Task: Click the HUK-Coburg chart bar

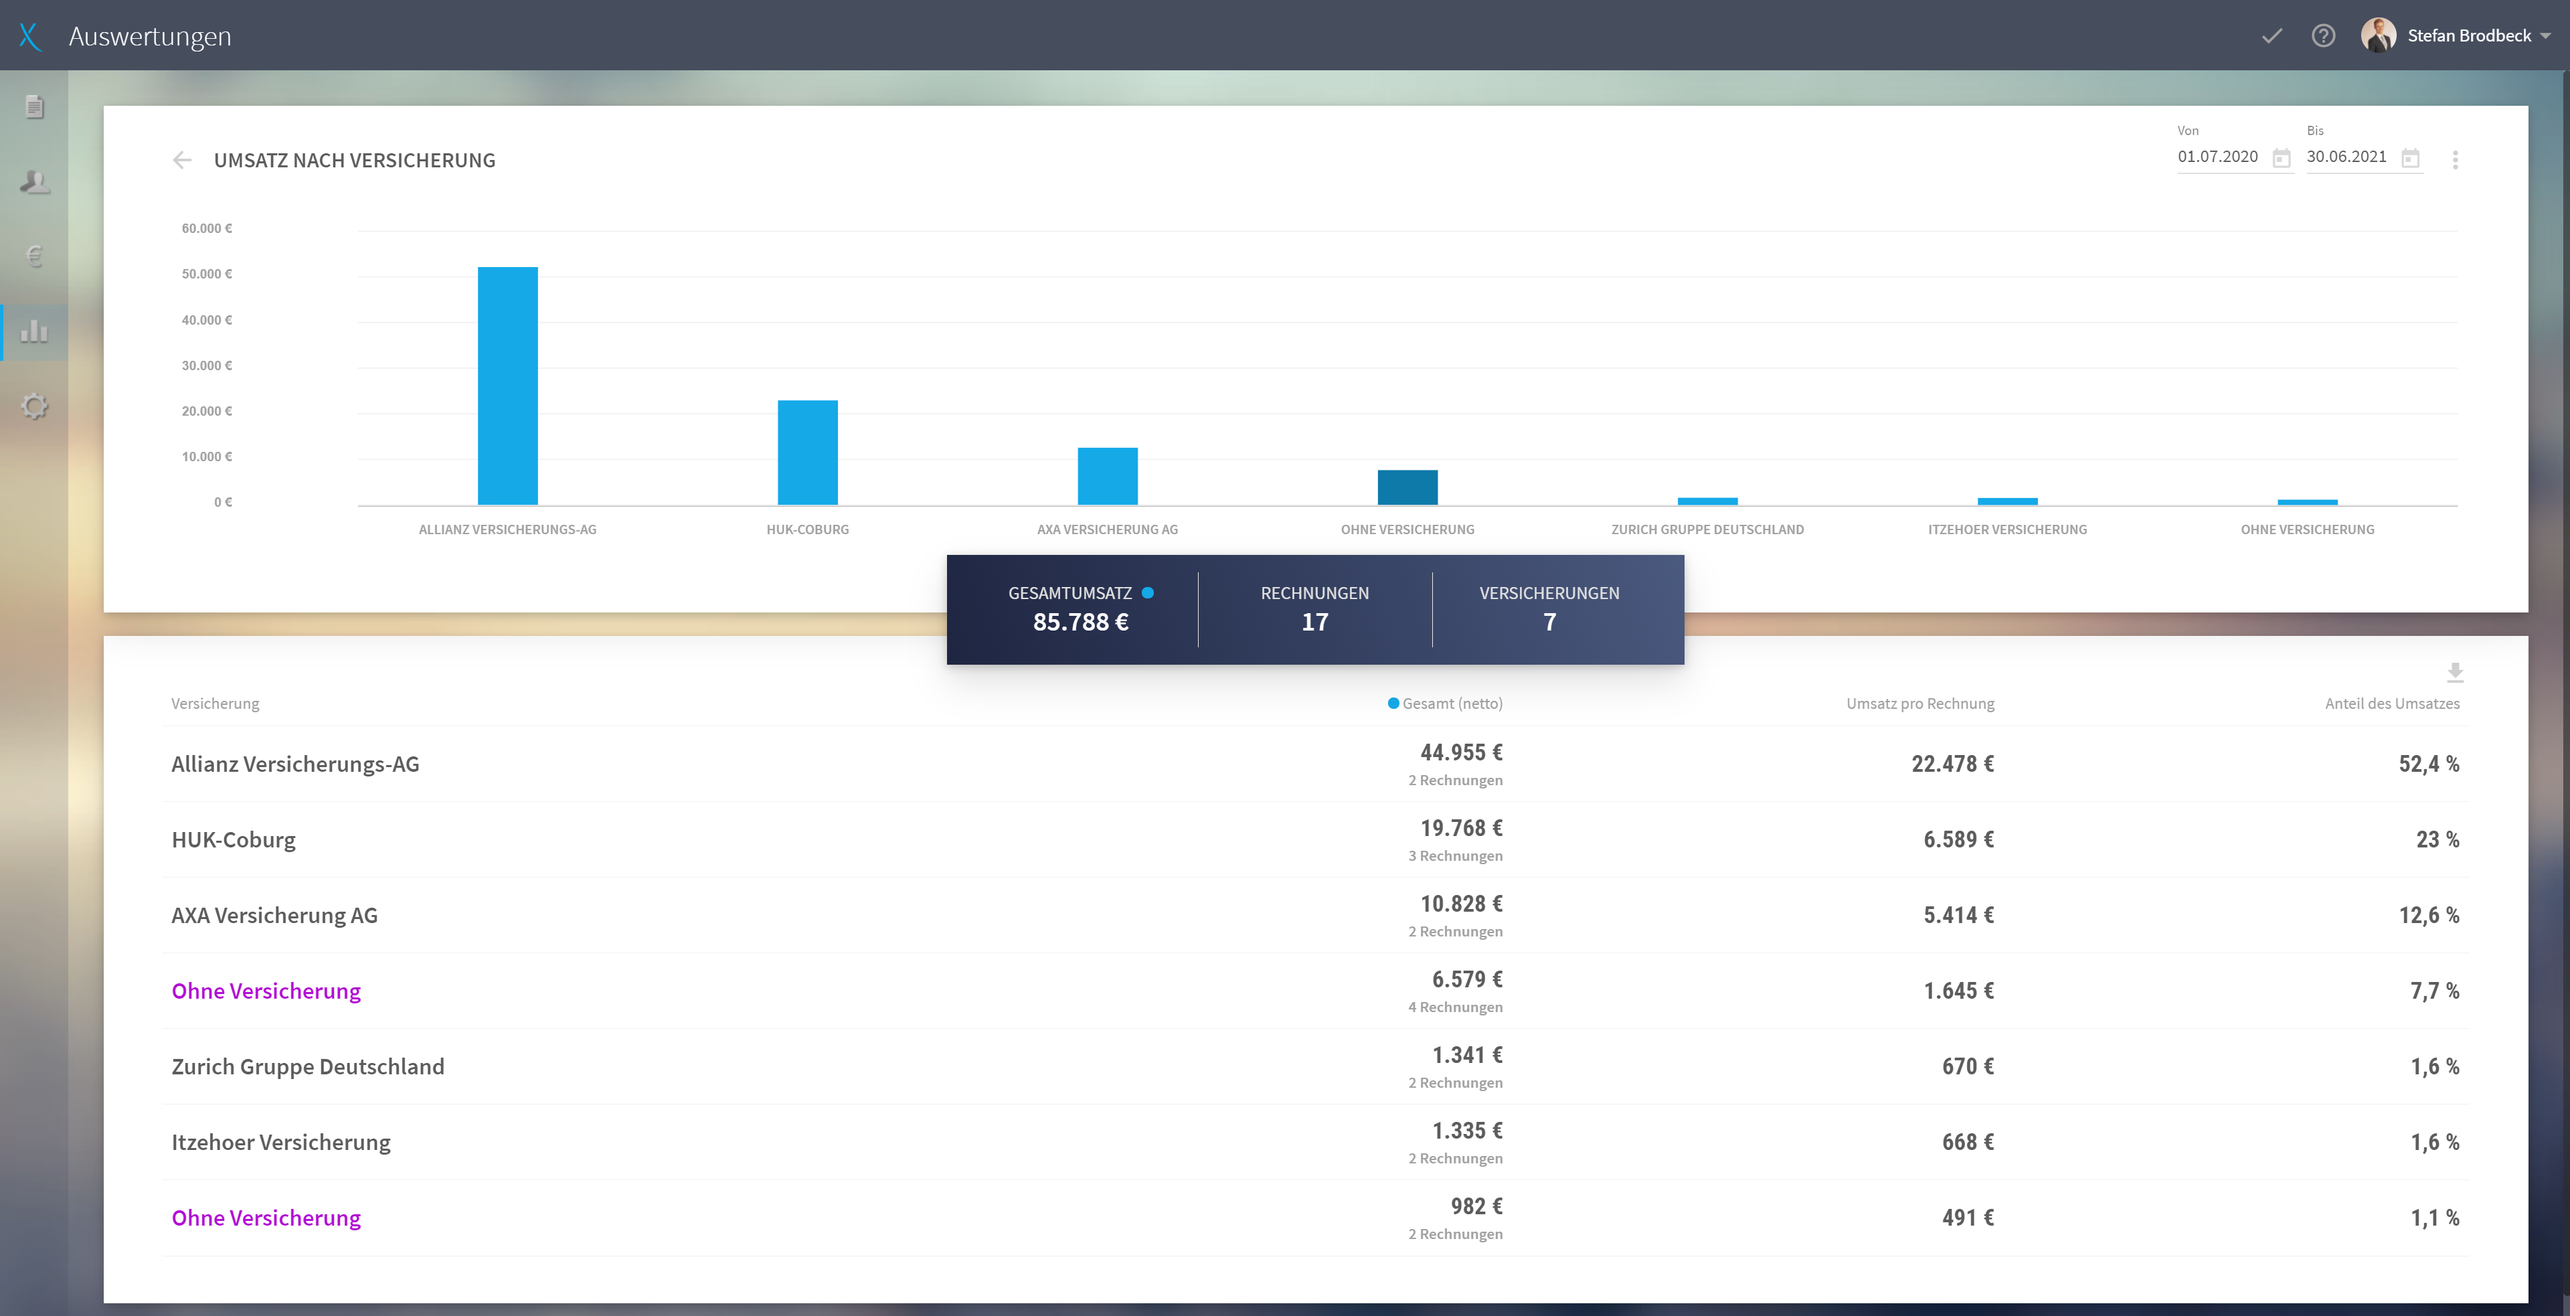Action: 807,452
